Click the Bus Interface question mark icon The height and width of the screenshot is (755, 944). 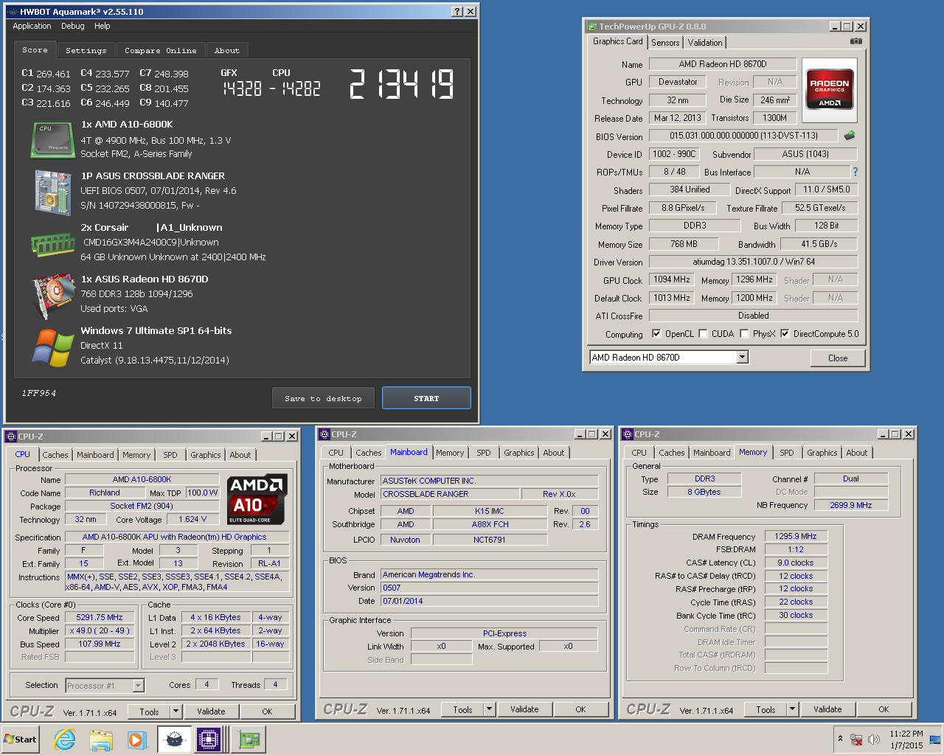855,172
